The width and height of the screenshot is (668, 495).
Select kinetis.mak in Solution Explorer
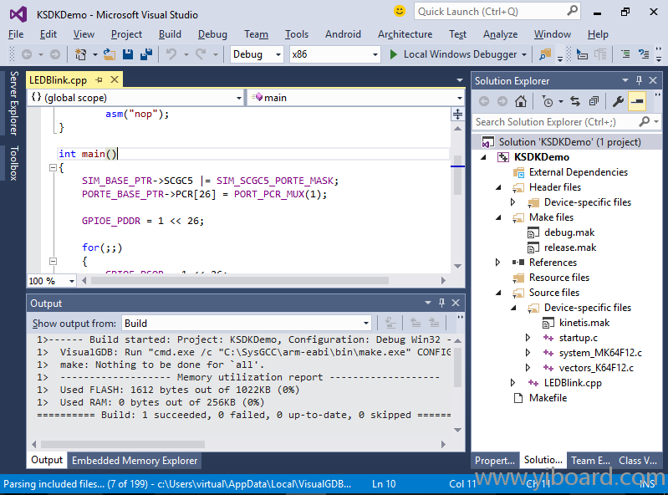pyautogui.click(x=584, y=323)
